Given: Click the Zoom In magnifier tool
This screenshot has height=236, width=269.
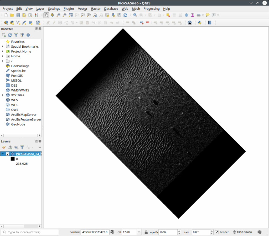Looking at the screenshot, I should click(58, 15).
